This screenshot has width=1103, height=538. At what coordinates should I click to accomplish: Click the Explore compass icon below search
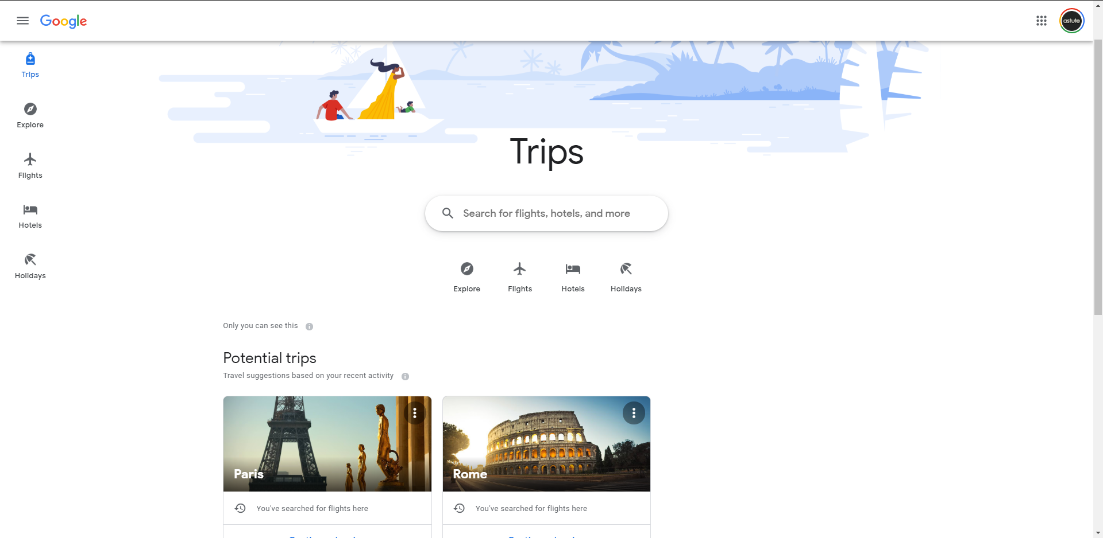(466, 269)
